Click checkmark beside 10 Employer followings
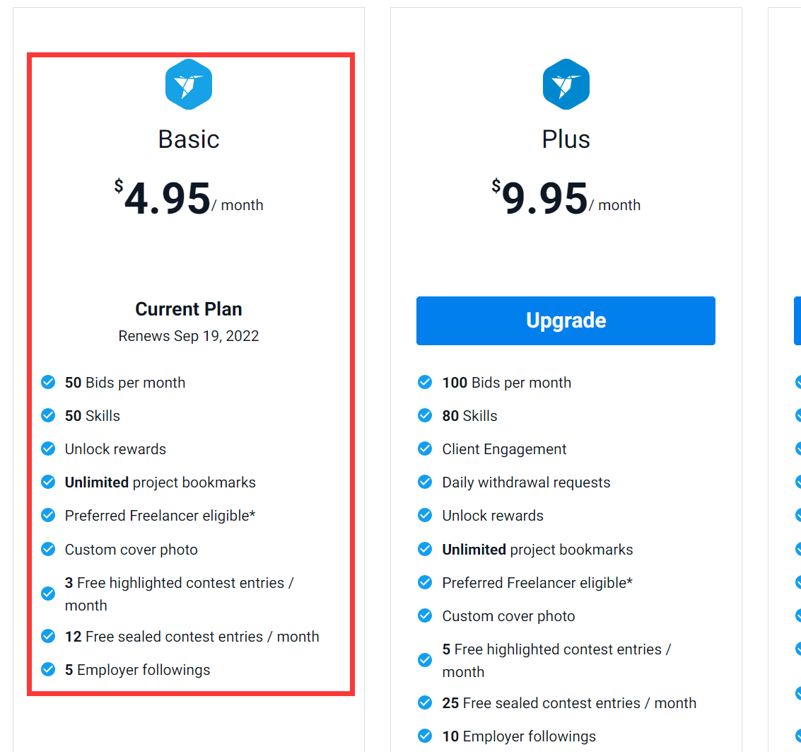This screenshot has width=801, height=752. click(x=425, y=736)
